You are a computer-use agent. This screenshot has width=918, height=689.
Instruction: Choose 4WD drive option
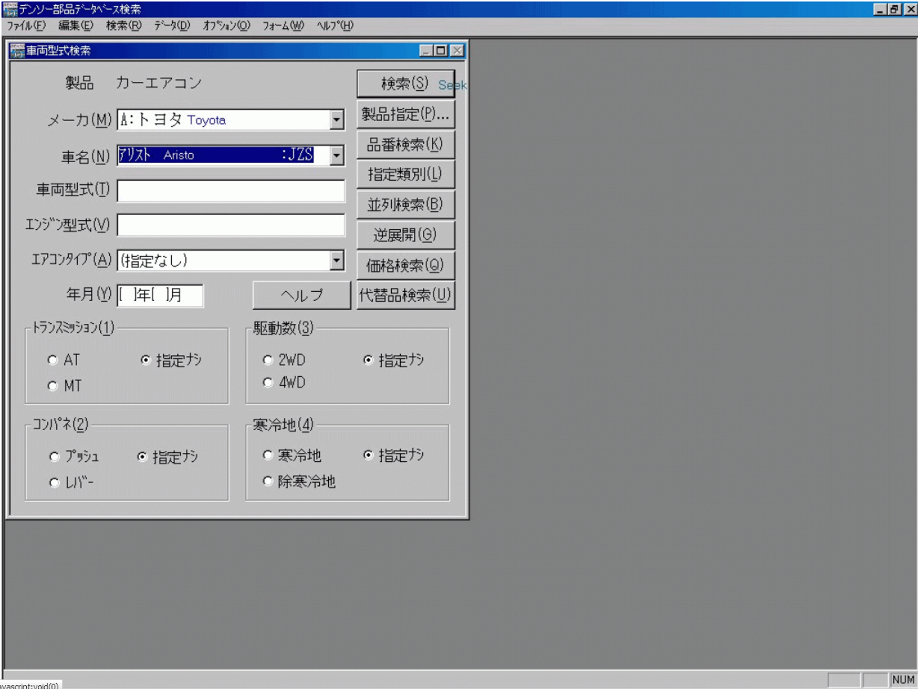tap(268, 383)
